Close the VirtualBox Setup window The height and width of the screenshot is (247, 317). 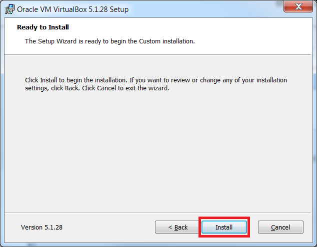[298, 7]
